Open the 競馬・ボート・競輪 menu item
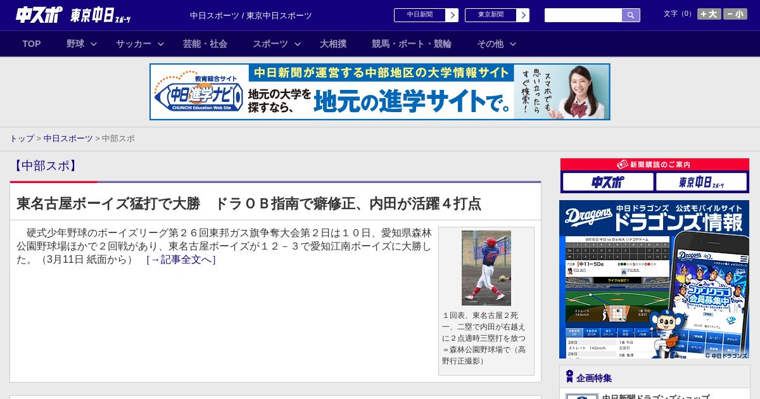This screenshot has width=760, height=399. 412,44
